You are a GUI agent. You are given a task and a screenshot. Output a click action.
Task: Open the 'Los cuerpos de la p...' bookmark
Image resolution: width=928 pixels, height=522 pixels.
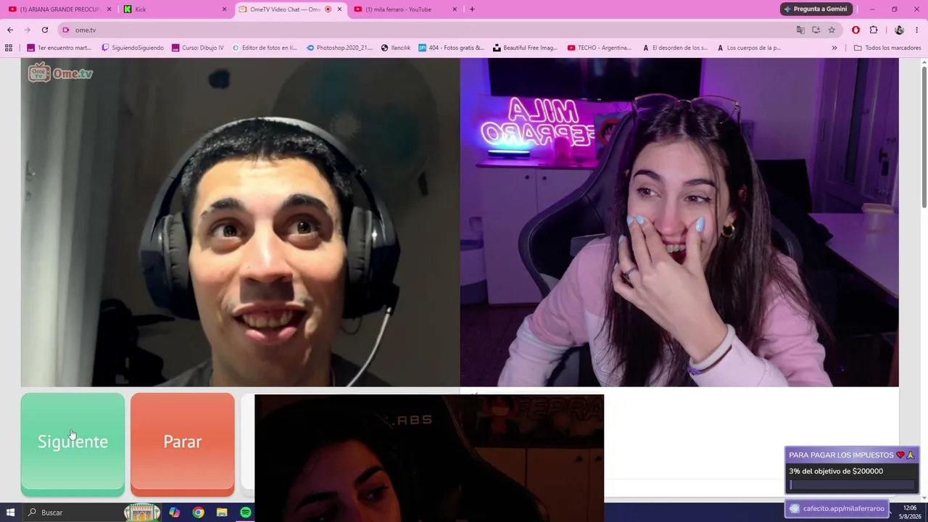coord(749,48)
